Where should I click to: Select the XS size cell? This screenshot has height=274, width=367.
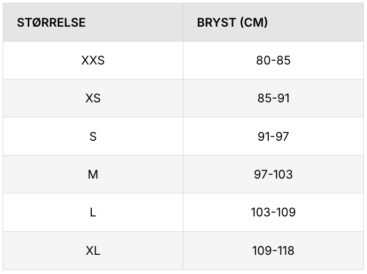pos(93,99)
